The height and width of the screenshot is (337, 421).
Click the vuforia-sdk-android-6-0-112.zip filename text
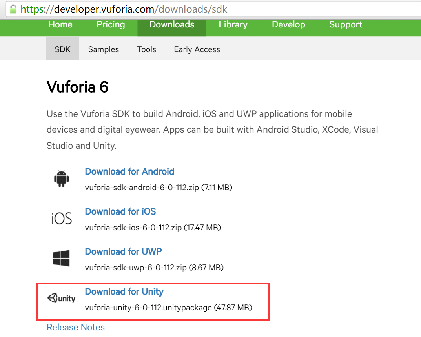(142, 188)
